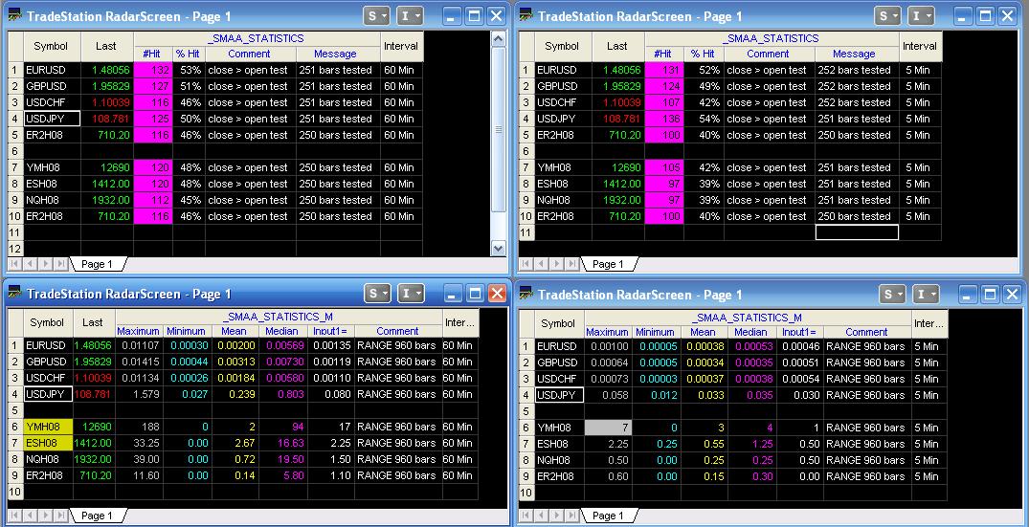Viewport: 1029px width, 527px height.
Task: Select yellow YMH08 cell in the 60 Min SMAA_STATISTICS_M window
Action: pyautogui.click(x=48, y=427)
